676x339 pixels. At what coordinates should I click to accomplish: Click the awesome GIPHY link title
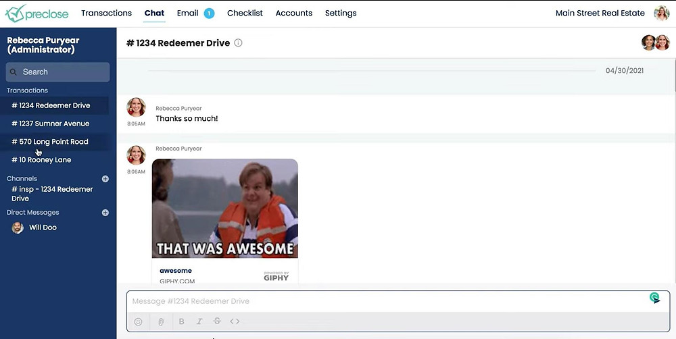point(176,271)
